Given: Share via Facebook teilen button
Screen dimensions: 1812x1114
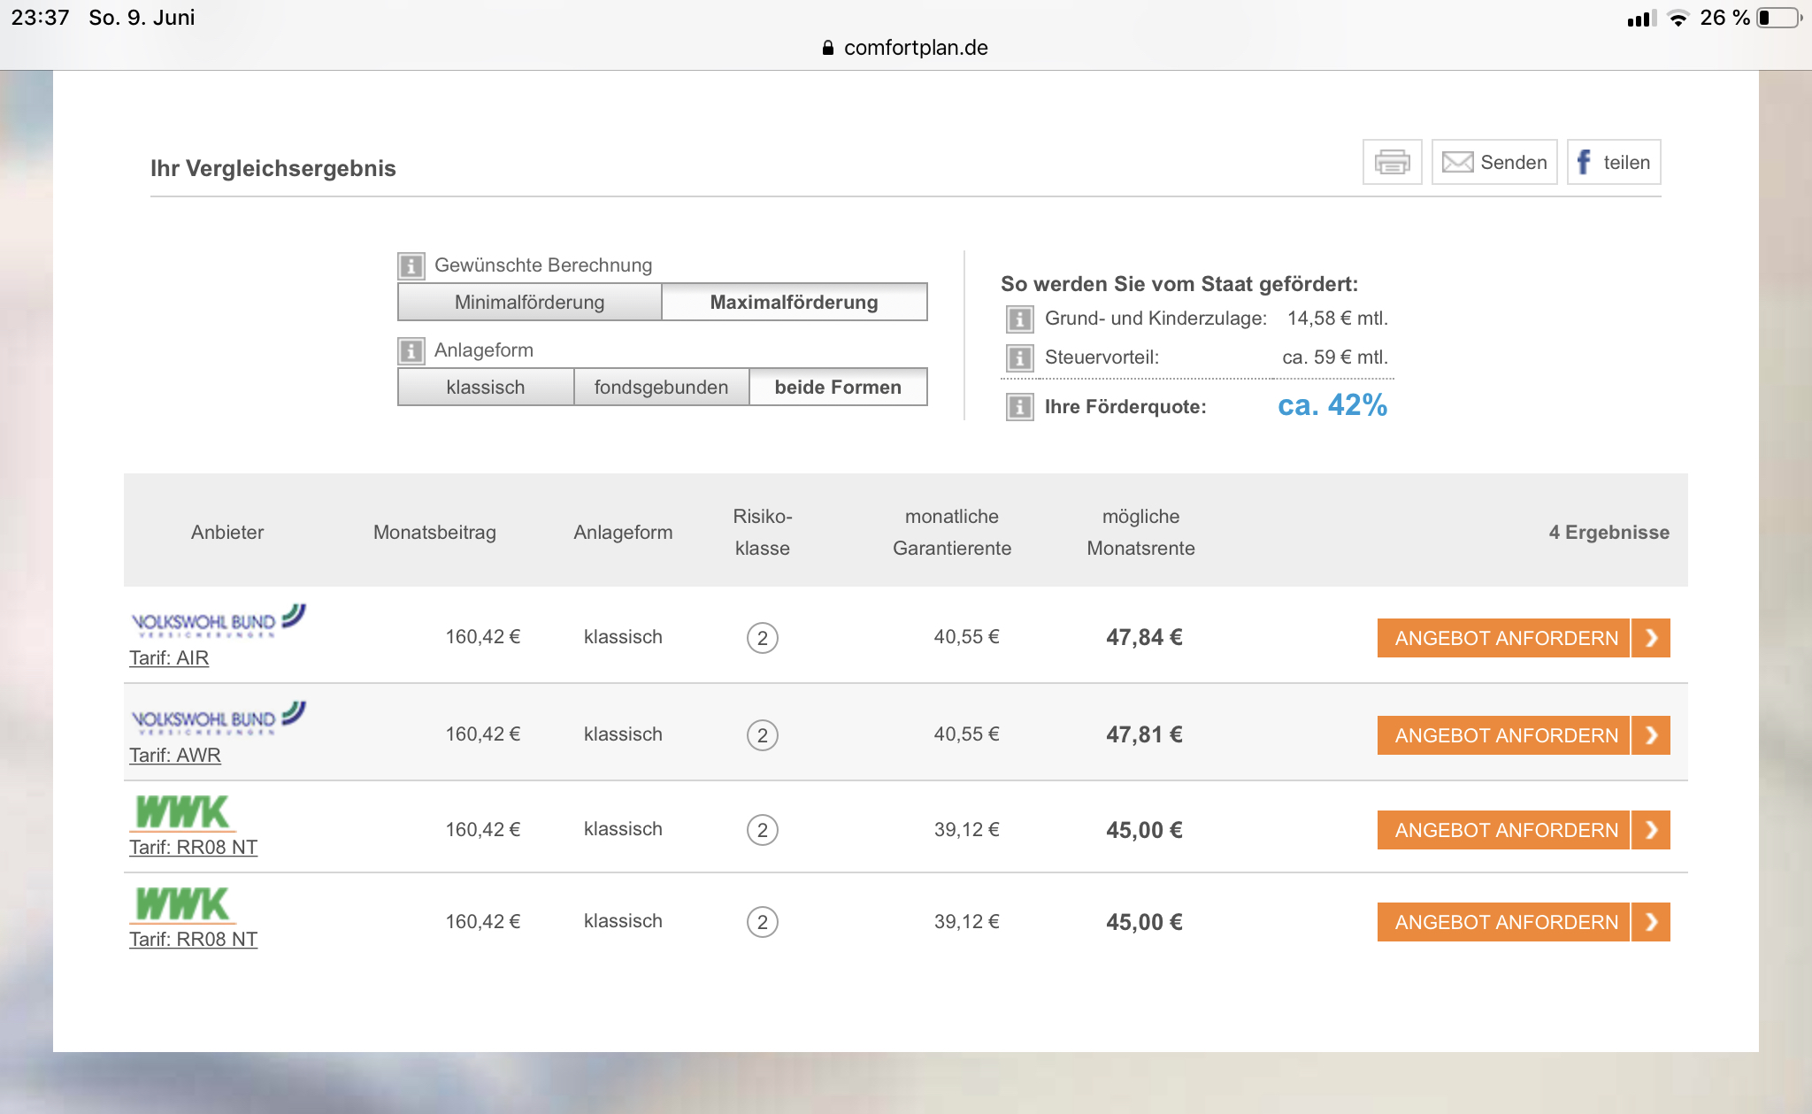Looking at the screenshot, I should click(x=1613, y=162).
